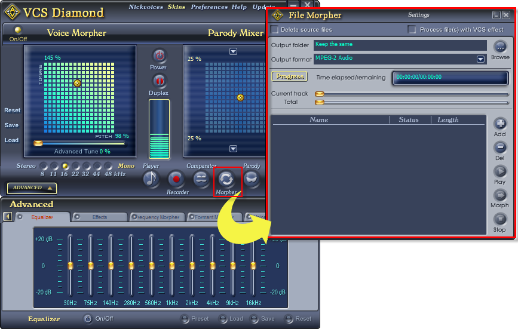Click the Equalizer Save icon
Screen dimensions: 518x329
coord(254,319)
